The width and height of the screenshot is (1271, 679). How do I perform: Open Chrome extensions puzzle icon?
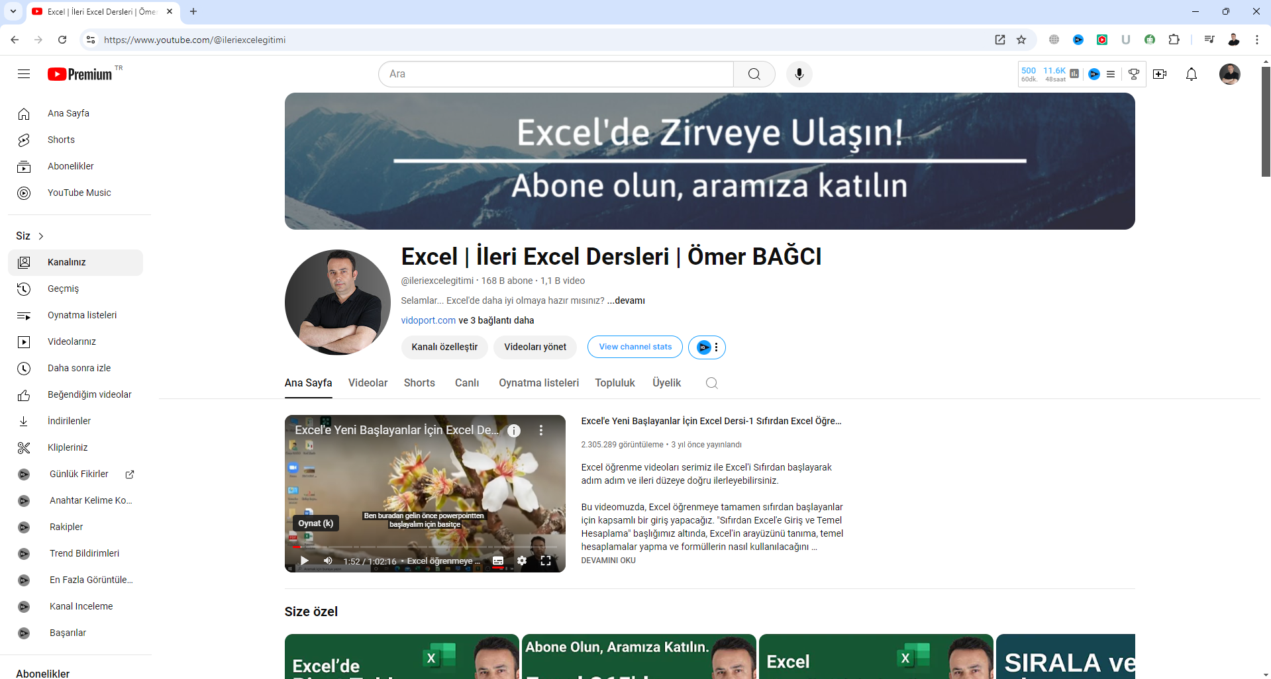[x=1174, y=40]
